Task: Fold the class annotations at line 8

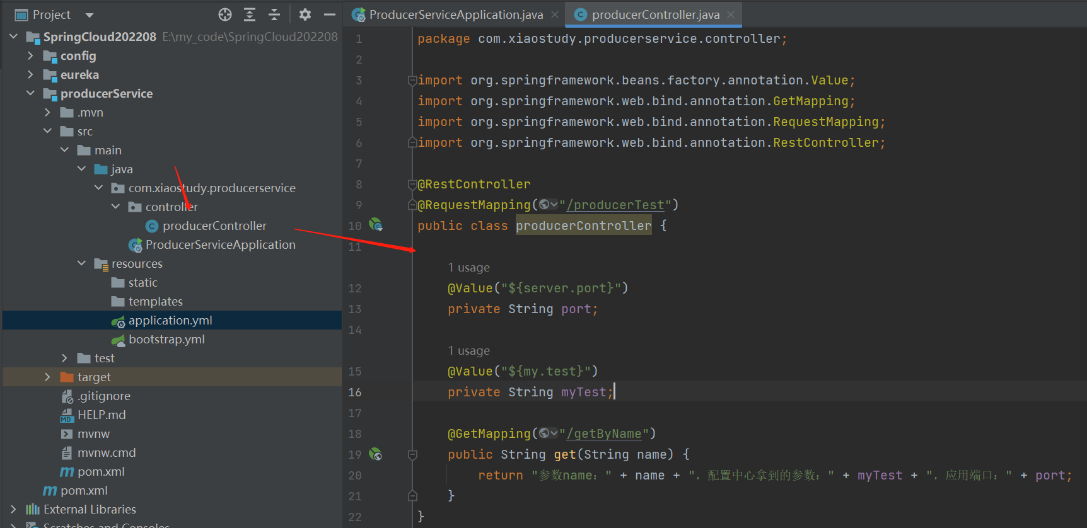Action: pyautogui.click(x=412, y=184)
